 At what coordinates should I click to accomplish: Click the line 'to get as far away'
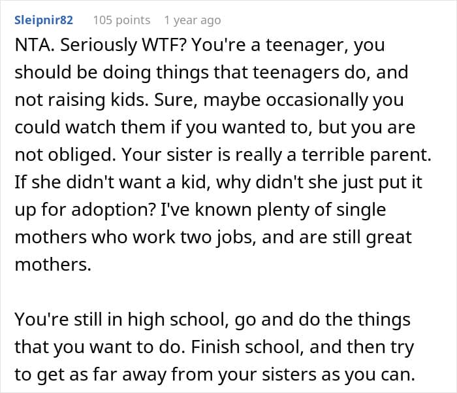215,374
